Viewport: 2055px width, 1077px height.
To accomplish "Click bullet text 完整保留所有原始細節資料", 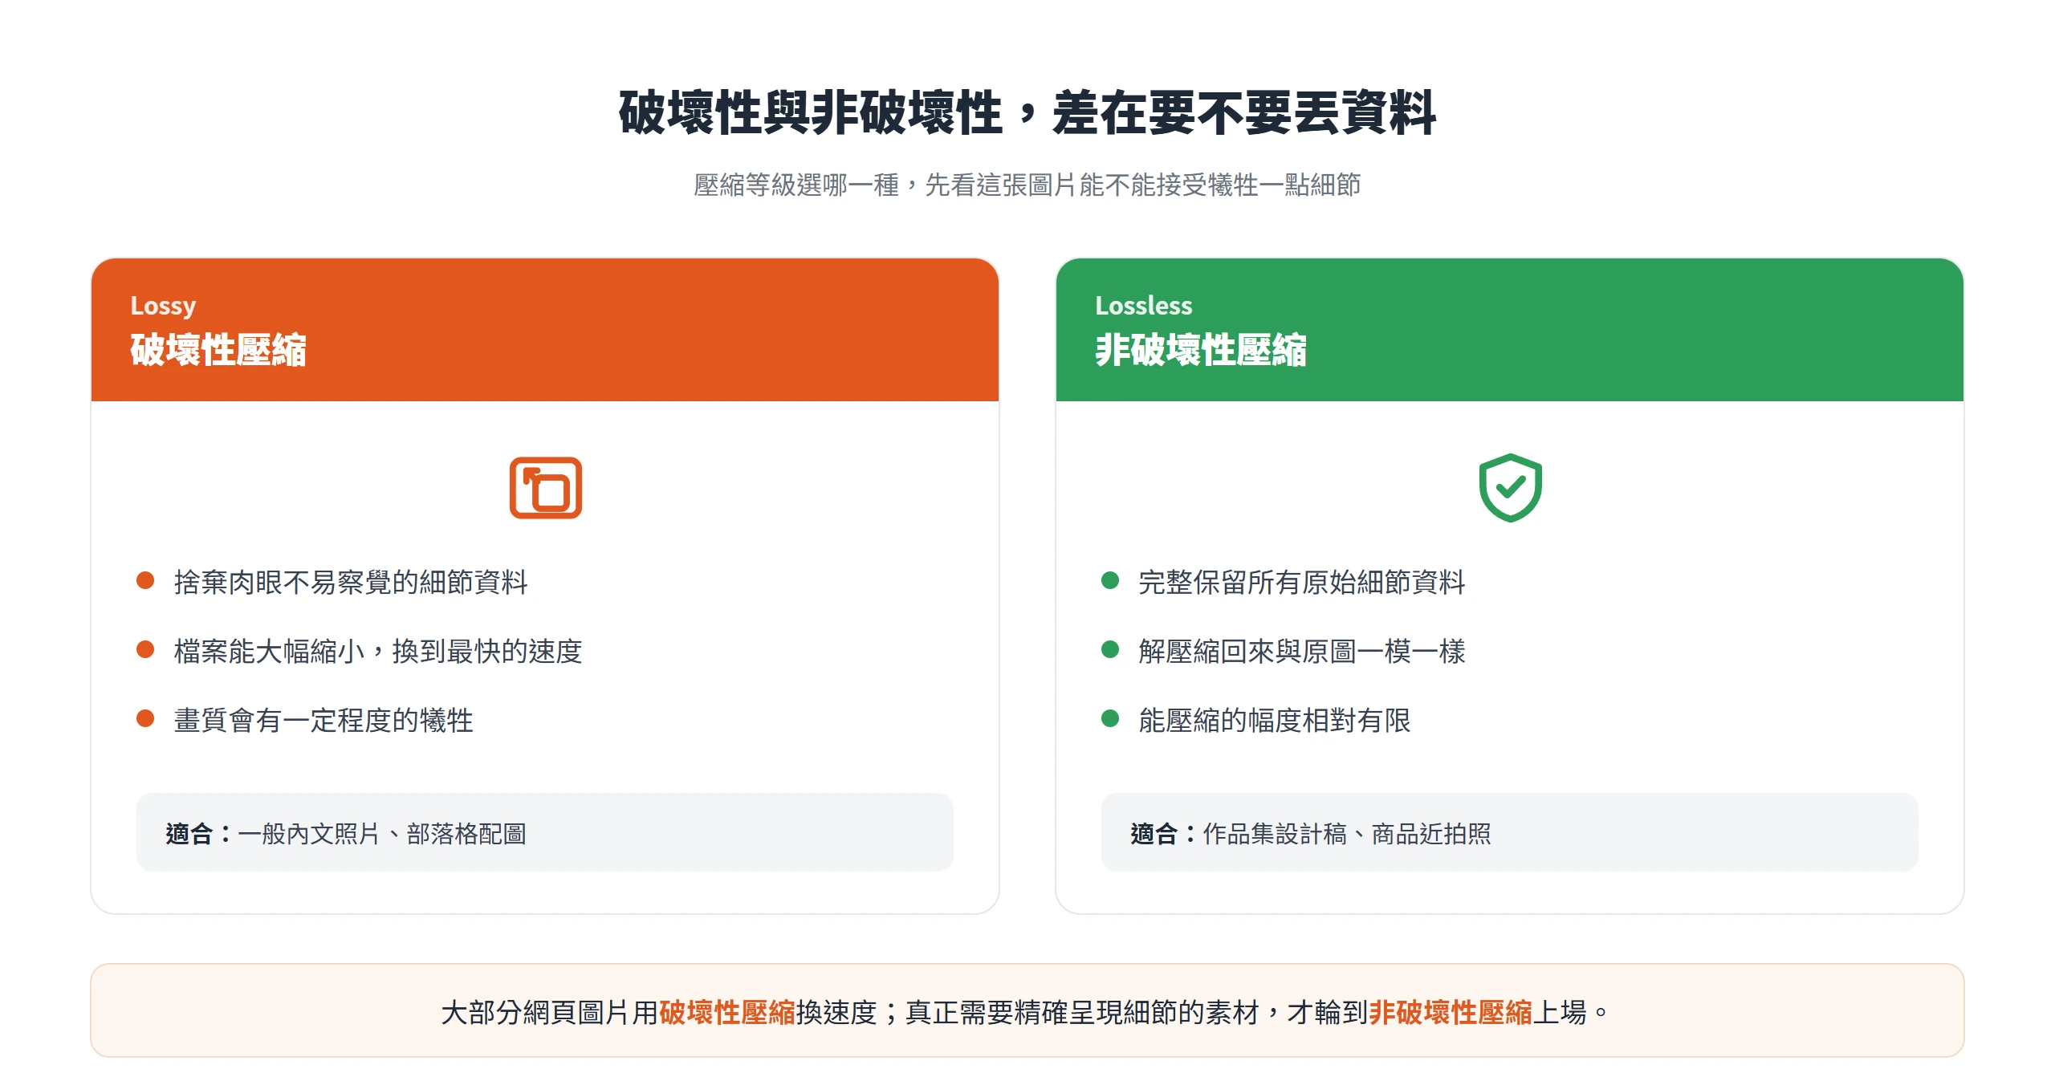I will [x=1302, y=582].
